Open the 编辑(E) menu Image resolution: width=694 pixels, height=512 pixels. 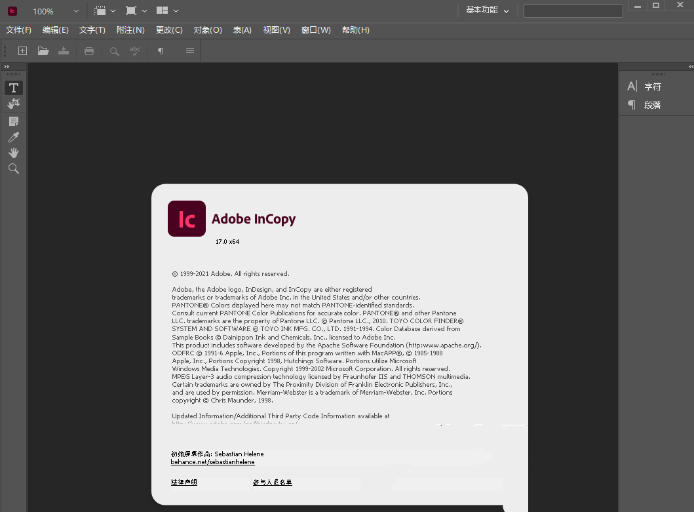[x=55, y=30]
